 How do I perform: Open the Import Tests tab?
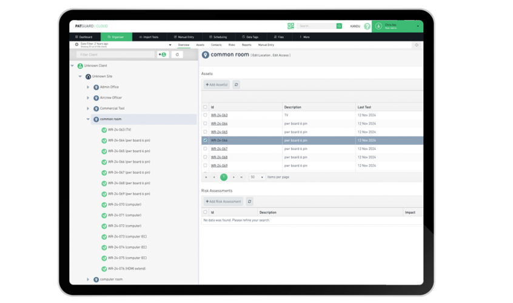(x=149, y=37)
